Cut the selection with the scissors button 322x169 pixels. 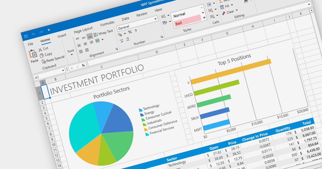[43, 49]
